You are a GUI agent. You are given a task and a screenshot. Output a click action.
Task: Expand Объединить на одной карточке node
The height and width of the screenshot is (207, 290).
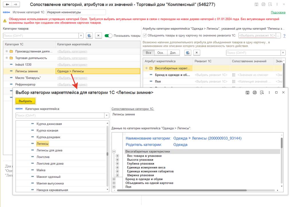[114, 183]
